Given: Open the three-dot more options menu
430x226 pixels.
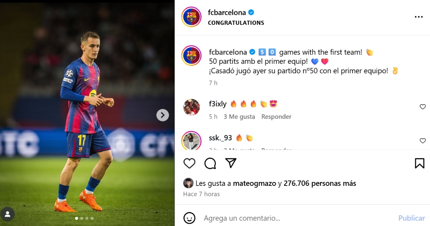Looking at the screenshot, I should coord(419,17).
